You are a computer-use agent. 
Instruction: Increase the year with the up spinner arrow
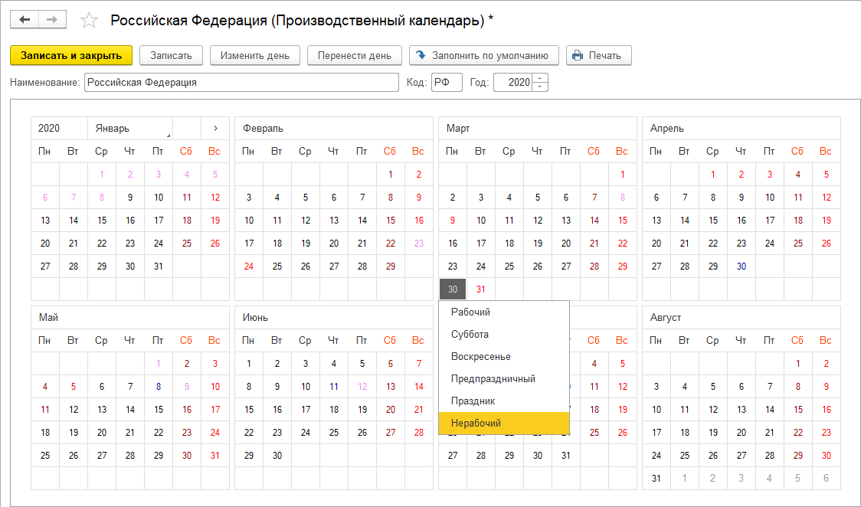[x=541, y=78]
